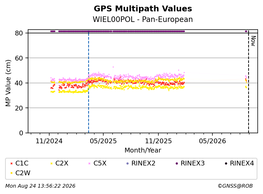Click the C1C red legend marker

point(11,163)
